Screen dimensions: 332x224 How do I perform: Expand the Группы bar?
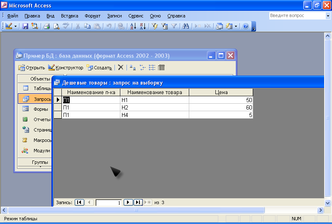[35, 162]
